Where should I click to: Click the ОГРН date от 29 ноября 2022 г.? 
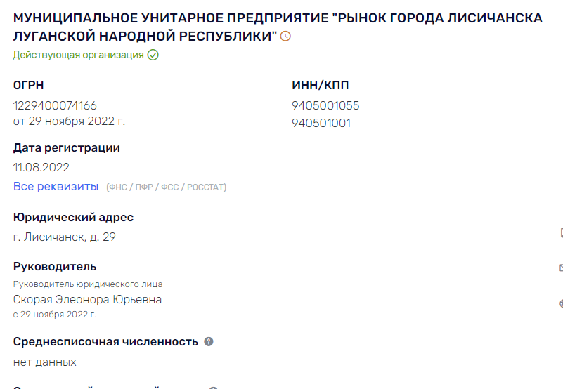69,121
